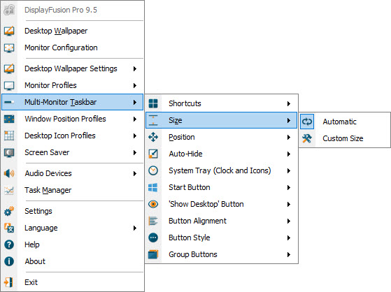Open Button Alignment submenu entry
The width and height of the screenshot is (391, 292).
(x=222, y=221)
